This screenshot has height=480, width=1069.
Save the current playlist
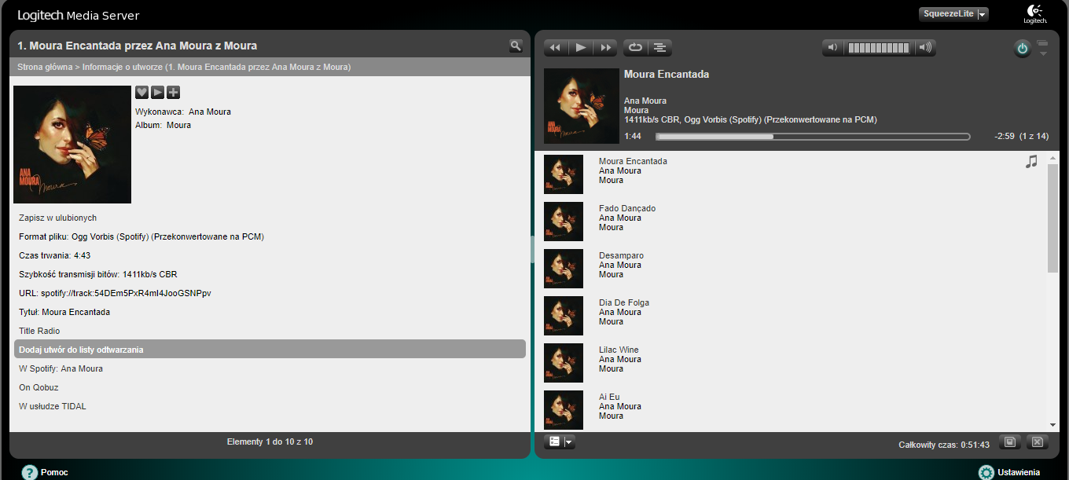click(1010, 442)
